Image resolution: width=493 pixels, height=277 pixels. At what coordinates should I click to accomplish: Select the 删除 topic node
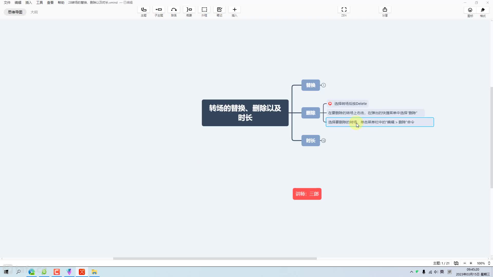(x=311, y=113)
